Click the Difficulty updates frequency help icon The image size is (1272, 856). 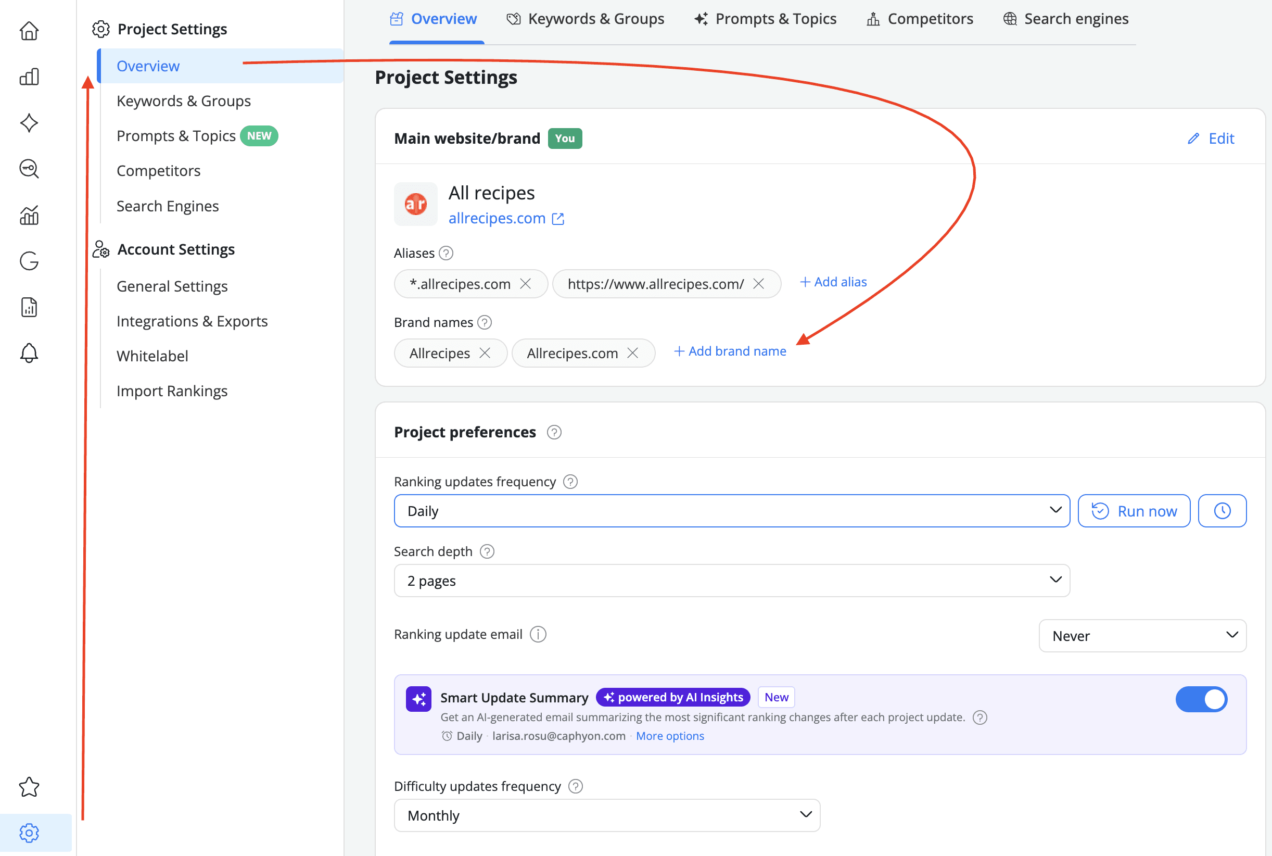[576, 786]
